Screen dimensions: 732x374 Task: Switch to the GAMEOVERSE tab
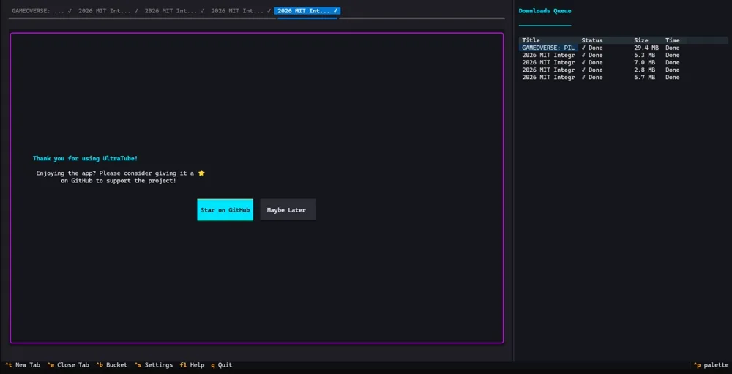42,11
